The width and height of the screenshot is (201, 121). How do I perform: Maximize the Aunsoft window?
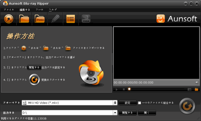pyautogui.click(x=191, y=4)
